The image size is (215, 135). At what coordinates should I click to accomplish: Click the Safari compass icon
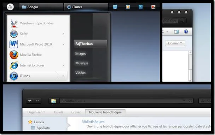click(x=14, y=34)
